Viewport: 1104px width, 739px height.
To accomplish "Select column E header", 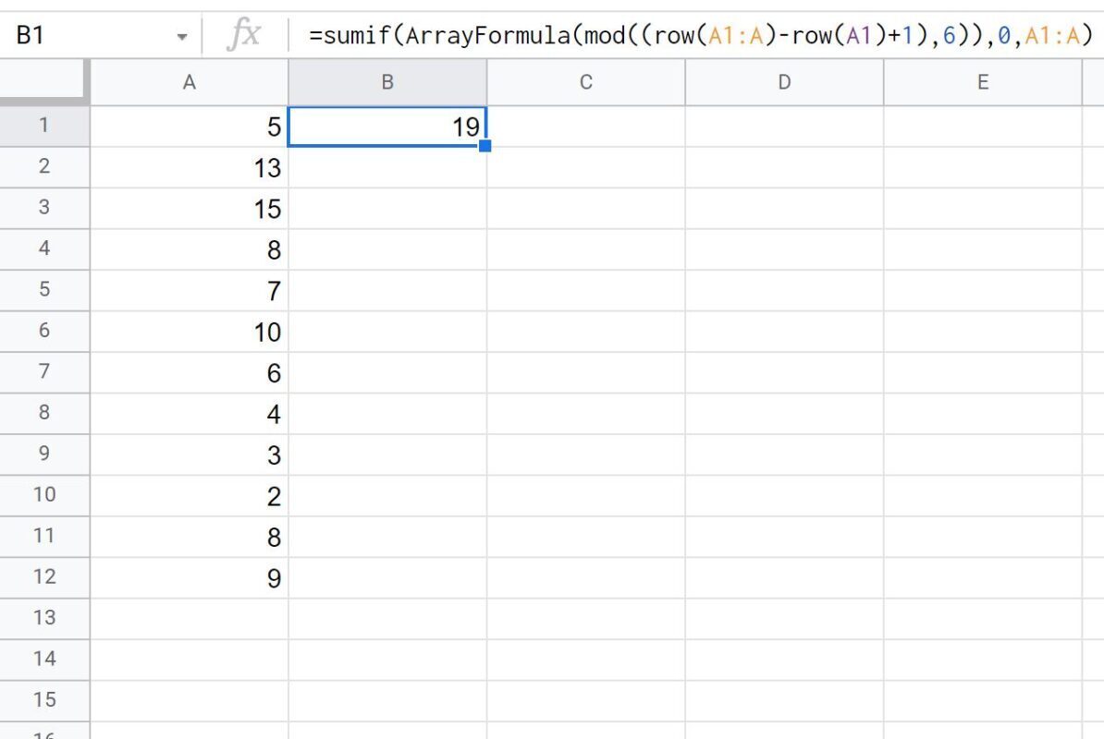I will 983,82.
